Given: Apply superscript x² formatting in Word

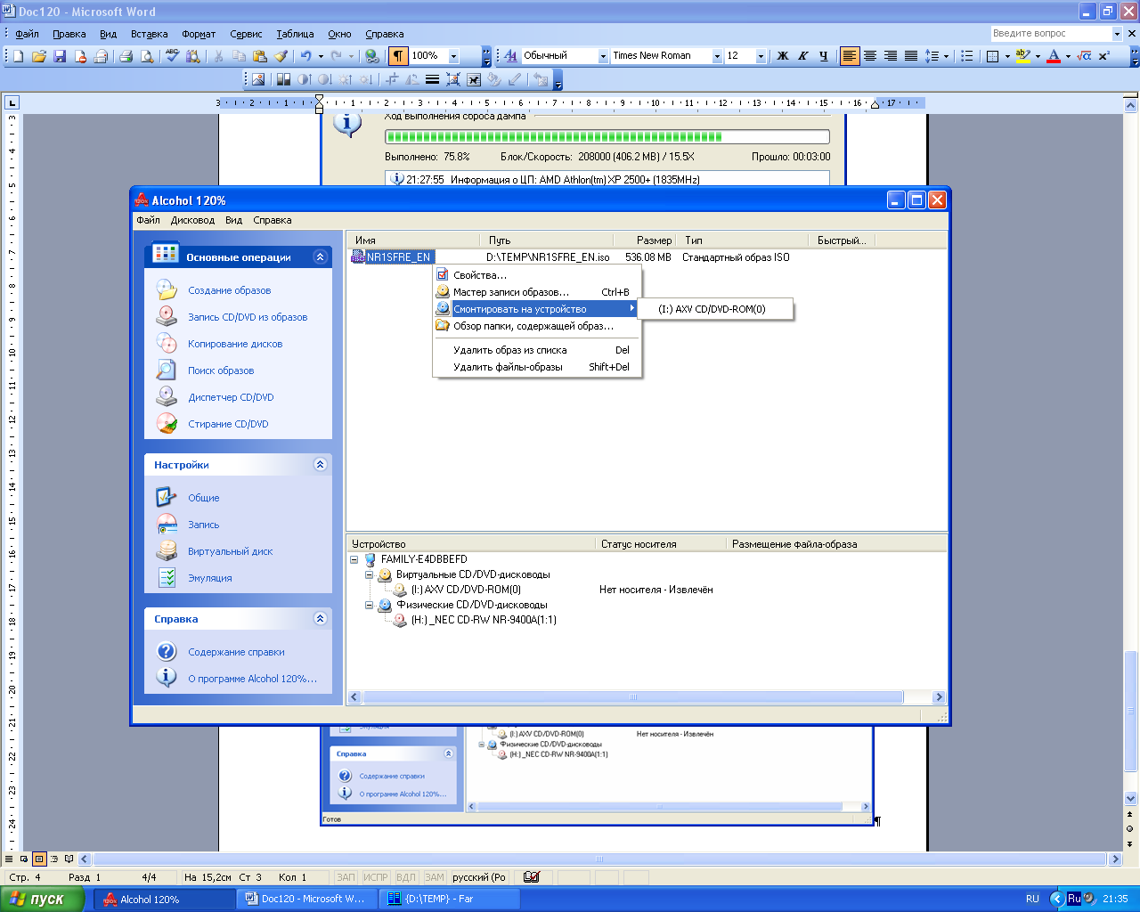Looking at the screenshot, I should click(x=1104, y=55).
